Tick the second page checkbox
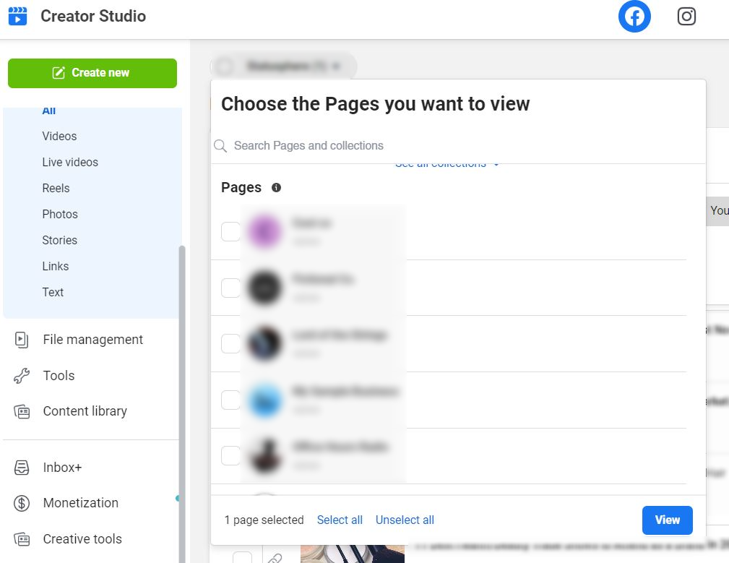 (x=230, y=288)
